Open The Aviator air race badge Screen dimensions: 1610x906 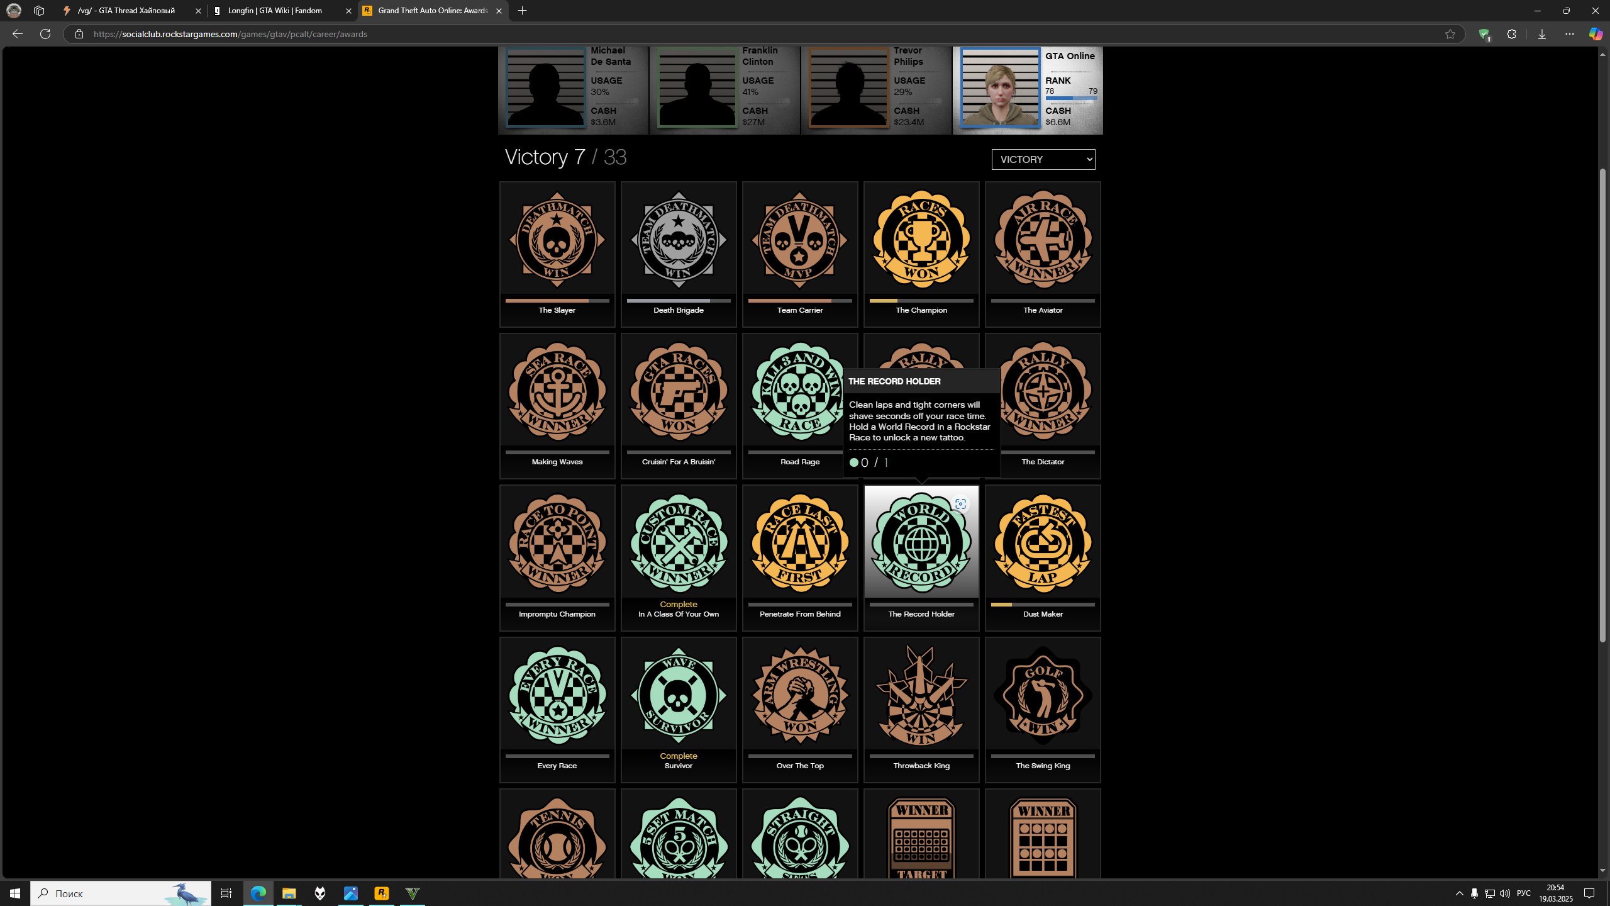click(1043, 240)
